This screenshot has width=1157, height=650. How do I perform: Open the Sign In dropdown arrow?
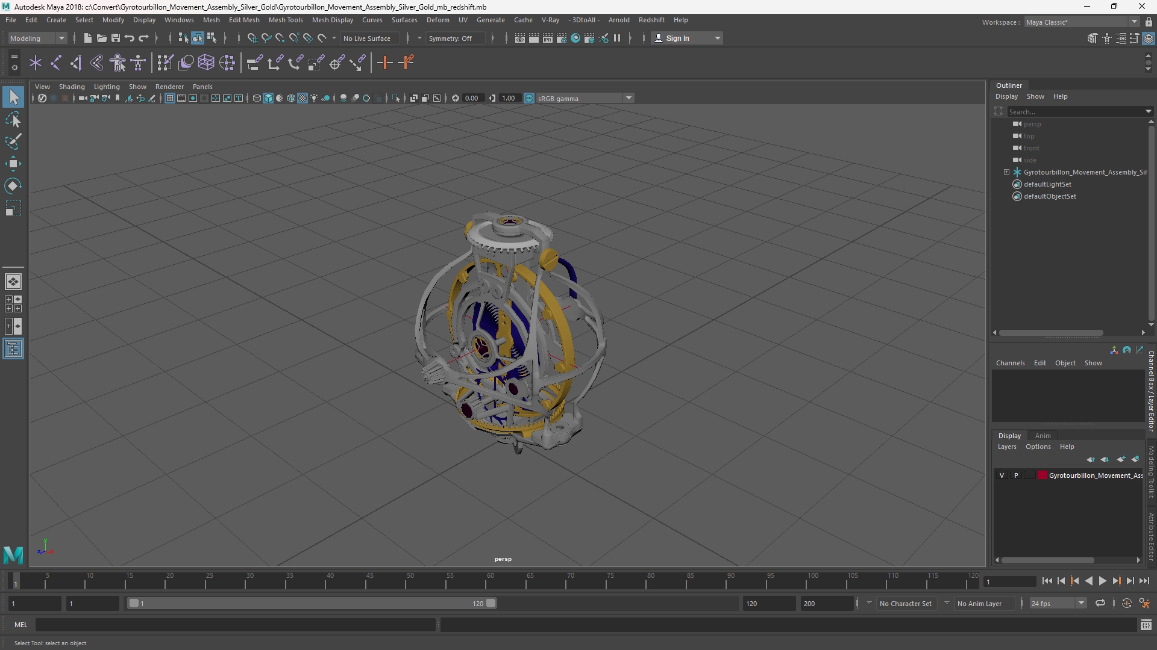tap(717, 38)
